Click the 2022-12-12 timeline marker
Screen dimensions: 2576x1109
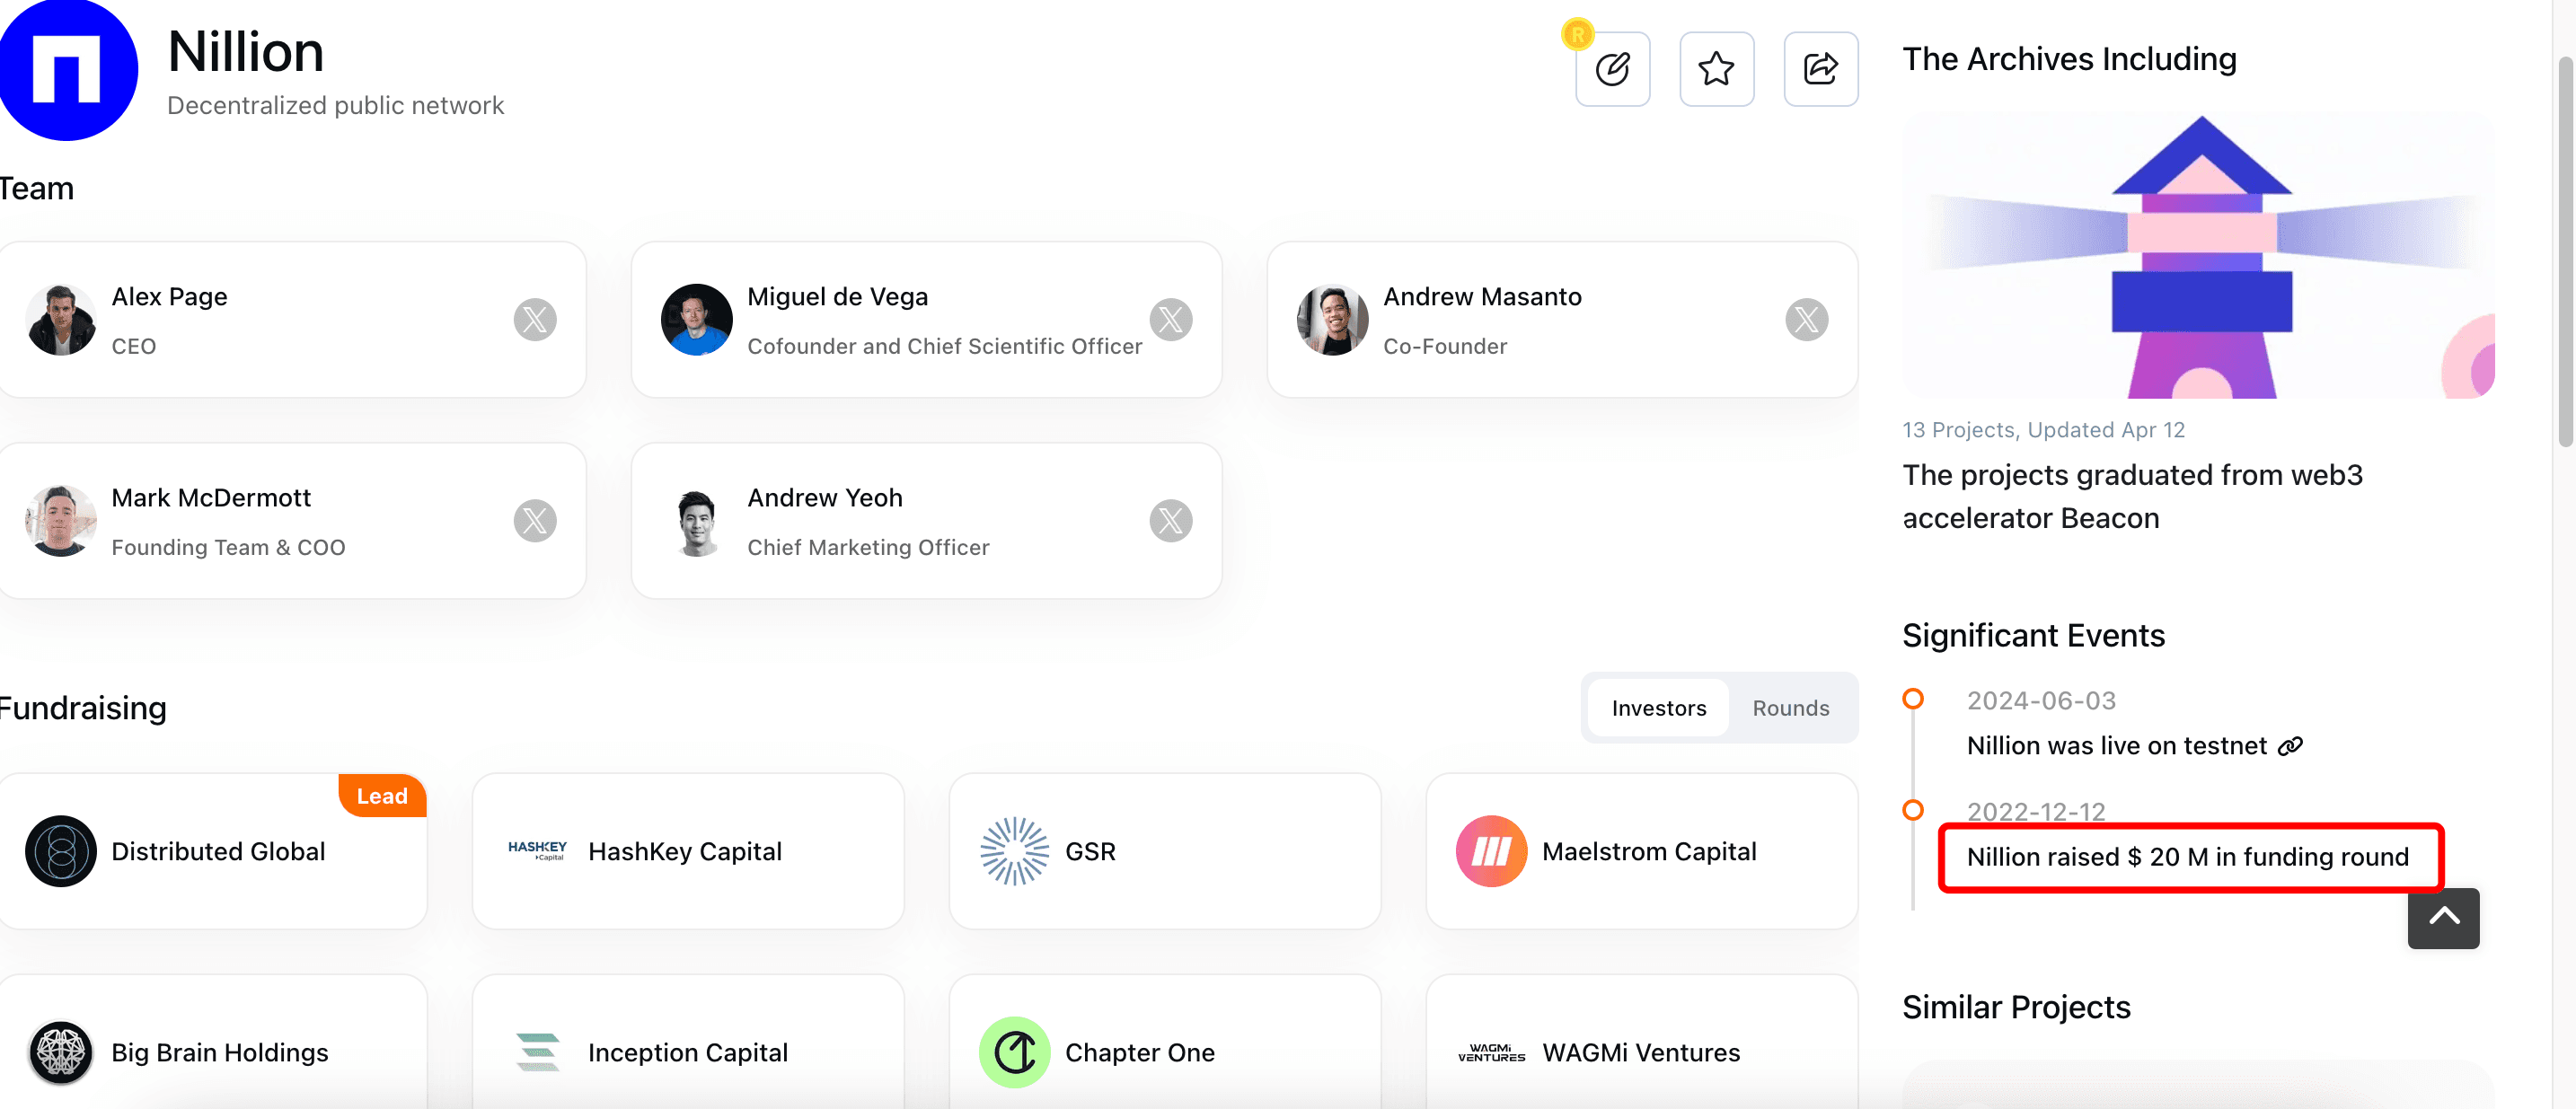[1912, 810]
